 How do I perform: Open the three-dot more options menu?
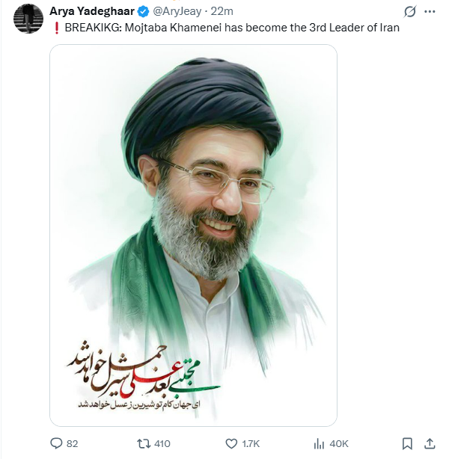pyautogui.click(x=430, y=12)
